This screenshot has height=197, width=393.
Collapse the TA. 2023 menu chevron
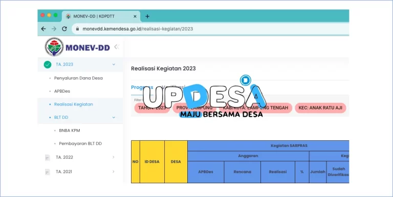click(114, 64)
